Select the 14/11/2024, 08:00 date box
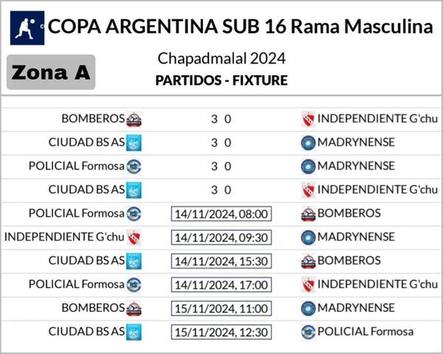 tap(221, 214)
